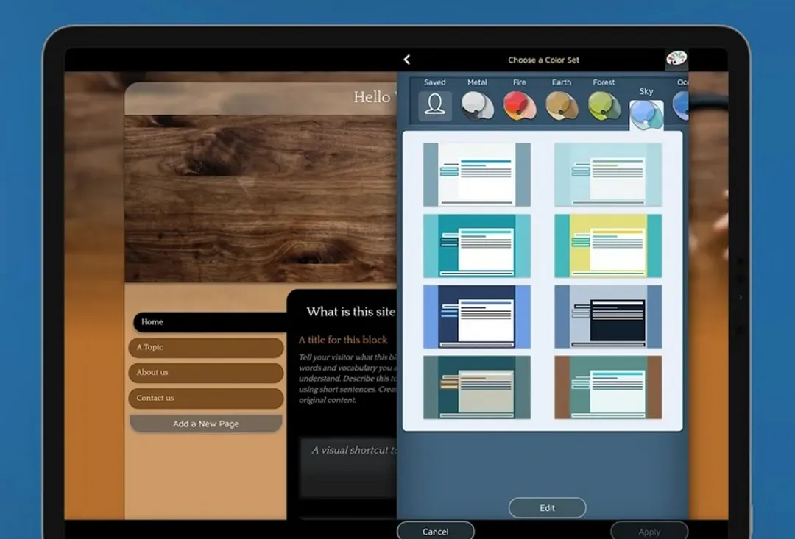Choose the Forest color category
The image size is (795, 539).
pyautogui.click(x=604, y=106)
